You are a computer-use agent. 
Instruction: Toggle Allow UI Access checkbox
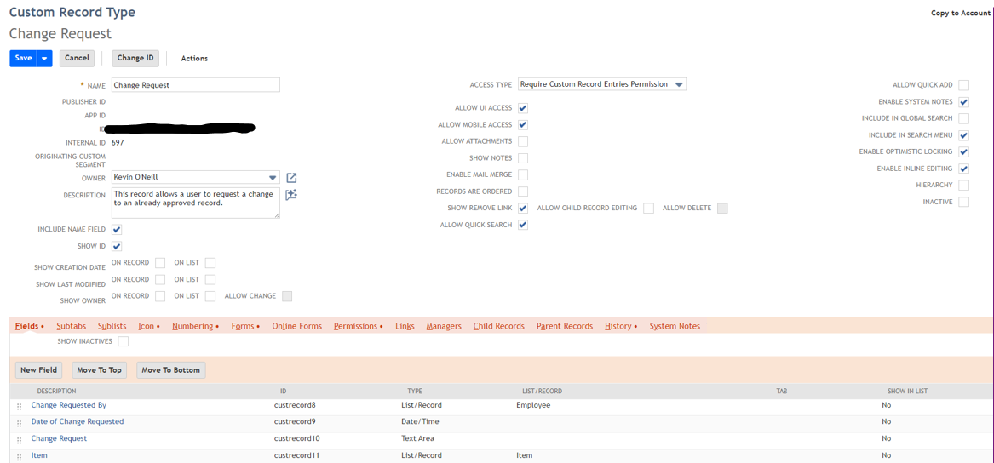[x=523, y=108]
